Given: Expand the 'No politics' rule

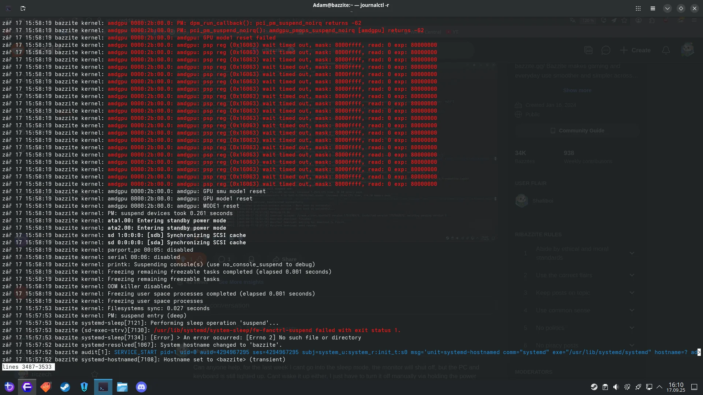Looking at the screenshot, I should tap(632, 328).
